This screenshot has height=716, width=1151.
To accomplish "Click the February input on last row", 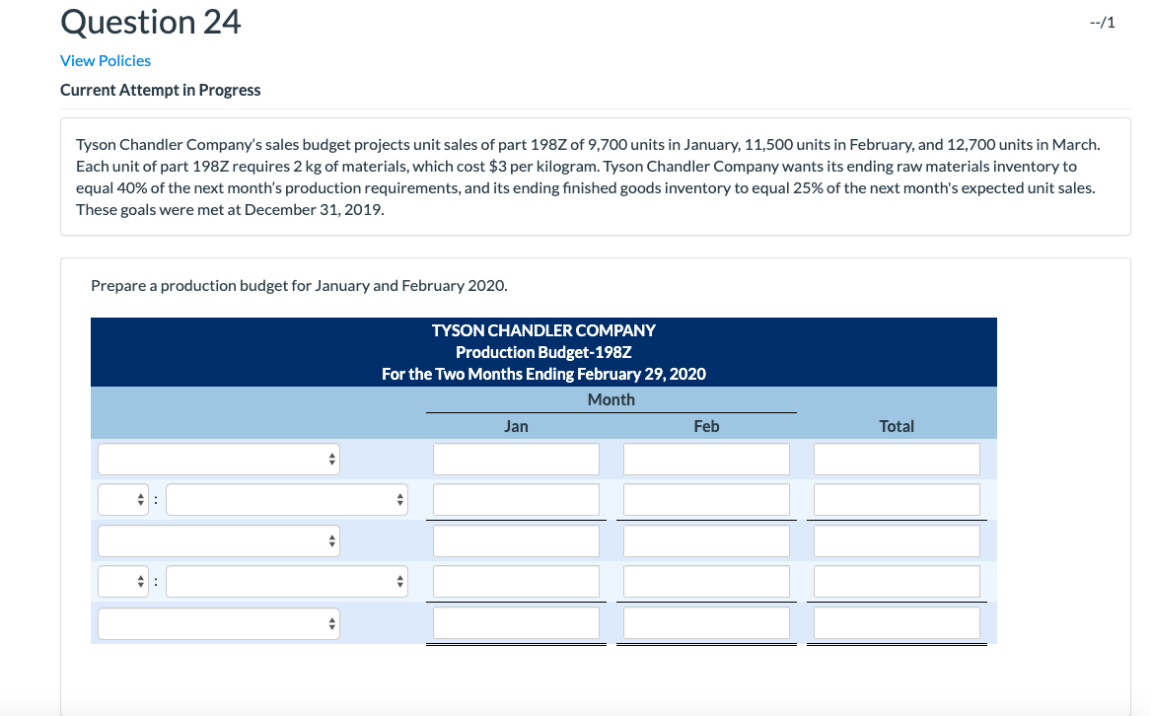I will (x=706, y=622).
